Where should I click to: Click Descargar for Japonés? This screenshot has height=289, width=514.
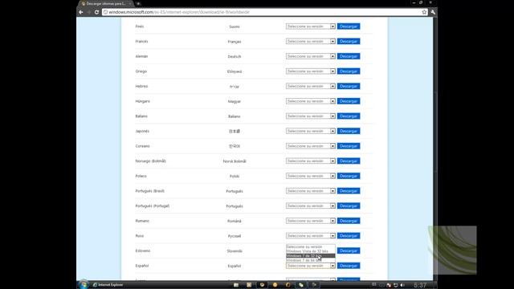pyautogui.click(x=349, y=131)
